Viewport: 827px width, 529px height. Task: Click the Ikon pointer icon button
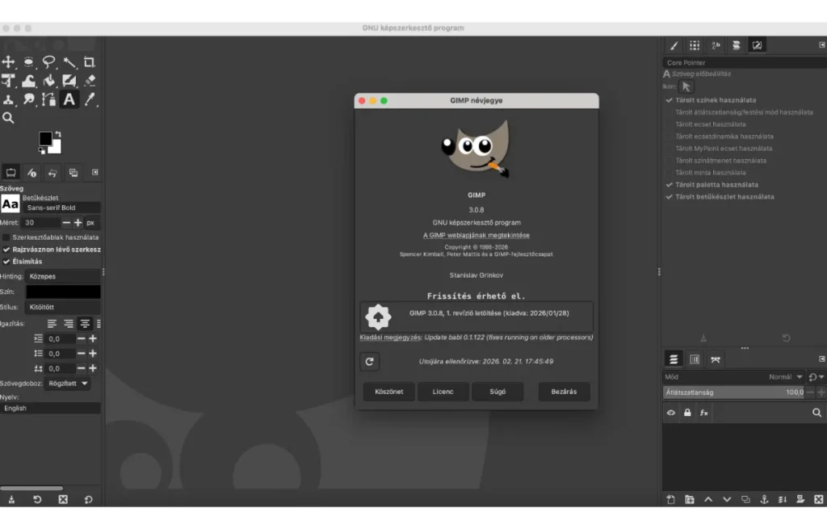686,86
